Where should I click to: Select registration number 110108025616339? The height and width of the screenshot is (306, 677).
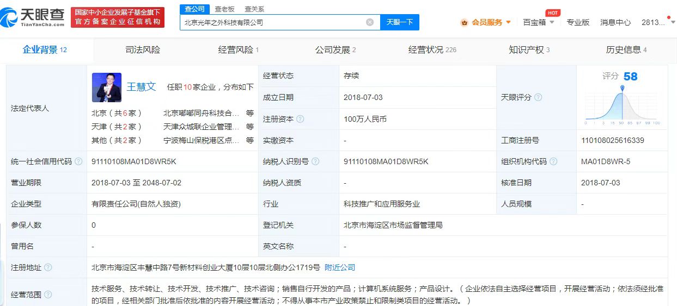[613, 140]
